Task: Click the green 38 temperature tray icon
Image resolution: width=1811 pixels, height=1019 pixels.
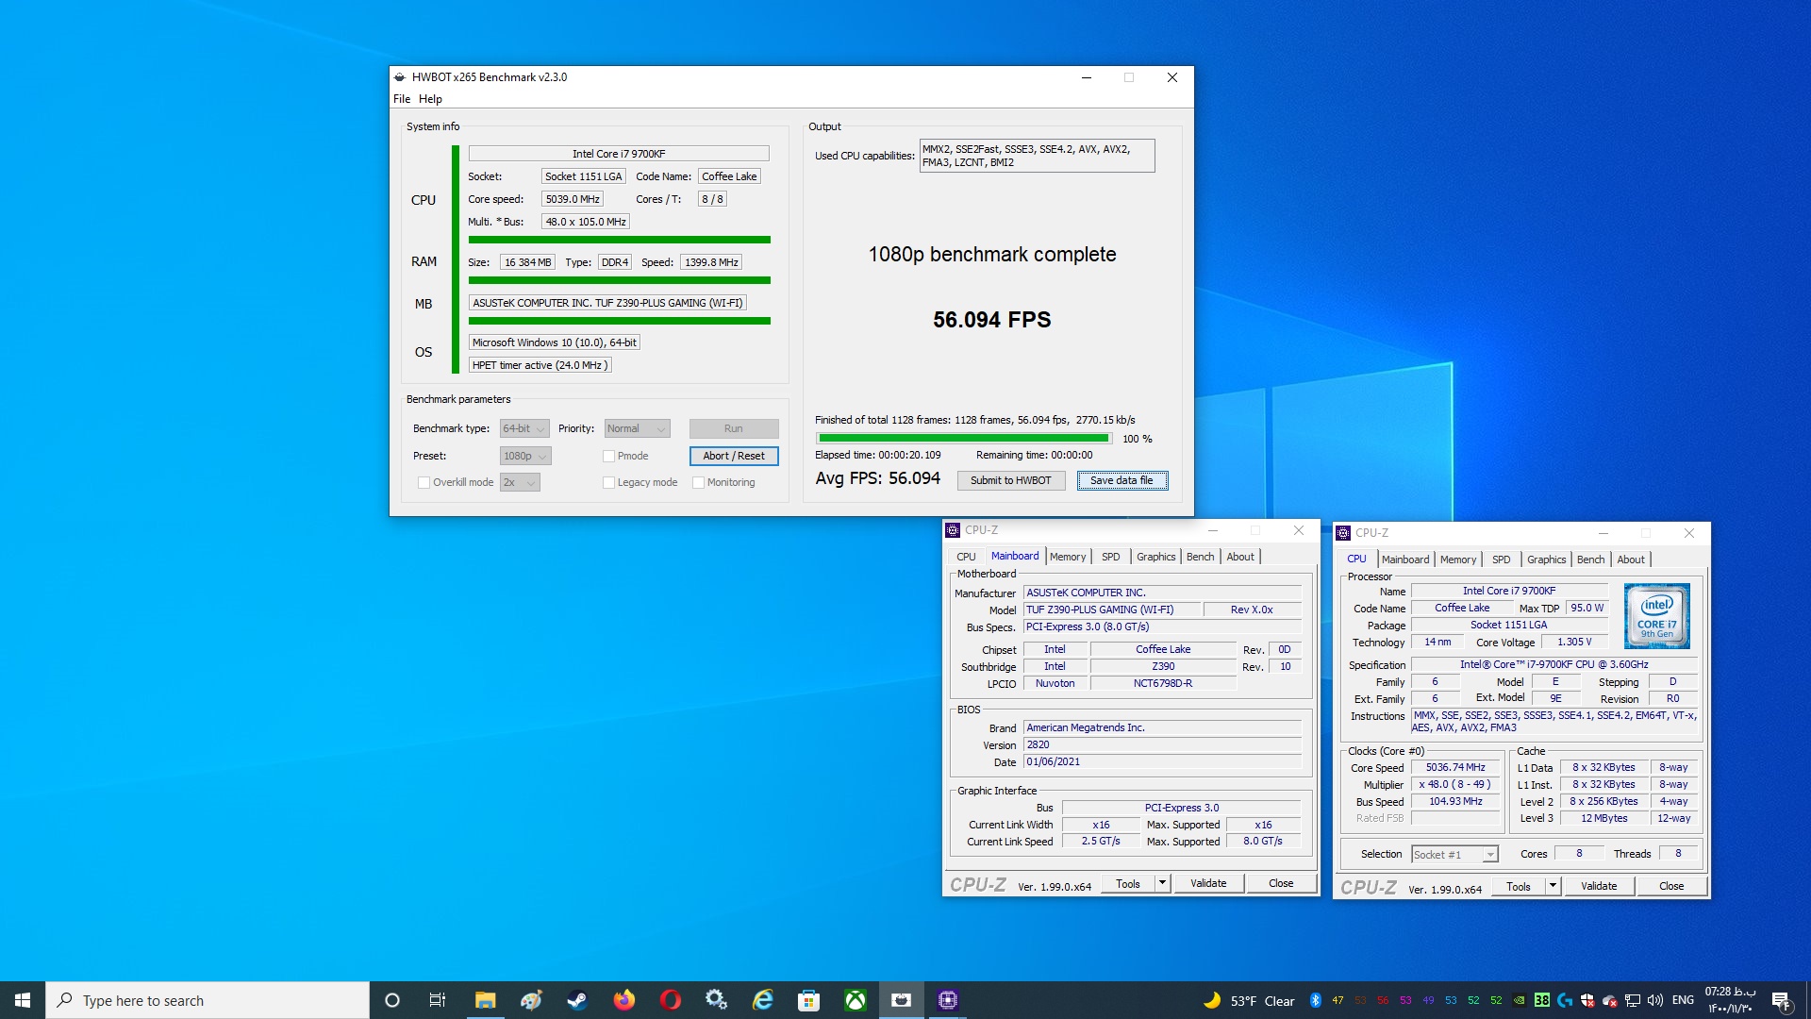Action: coord(1542,1000)
